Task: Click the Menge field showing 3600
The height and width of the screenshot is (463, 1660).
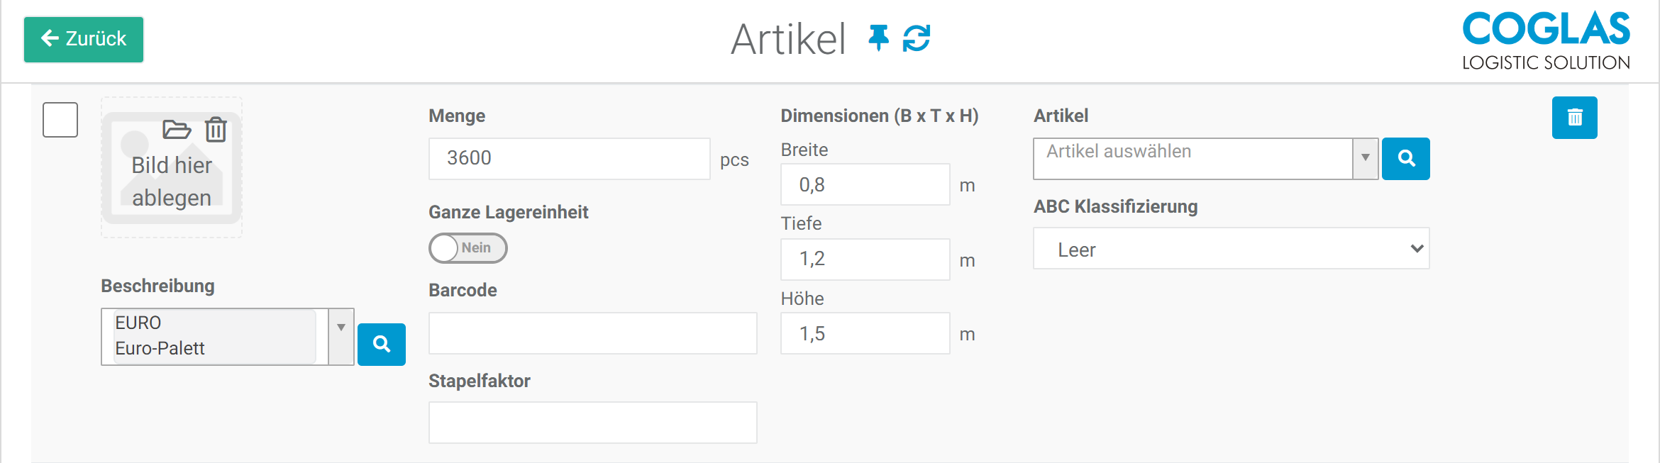Action: point(570,158)
